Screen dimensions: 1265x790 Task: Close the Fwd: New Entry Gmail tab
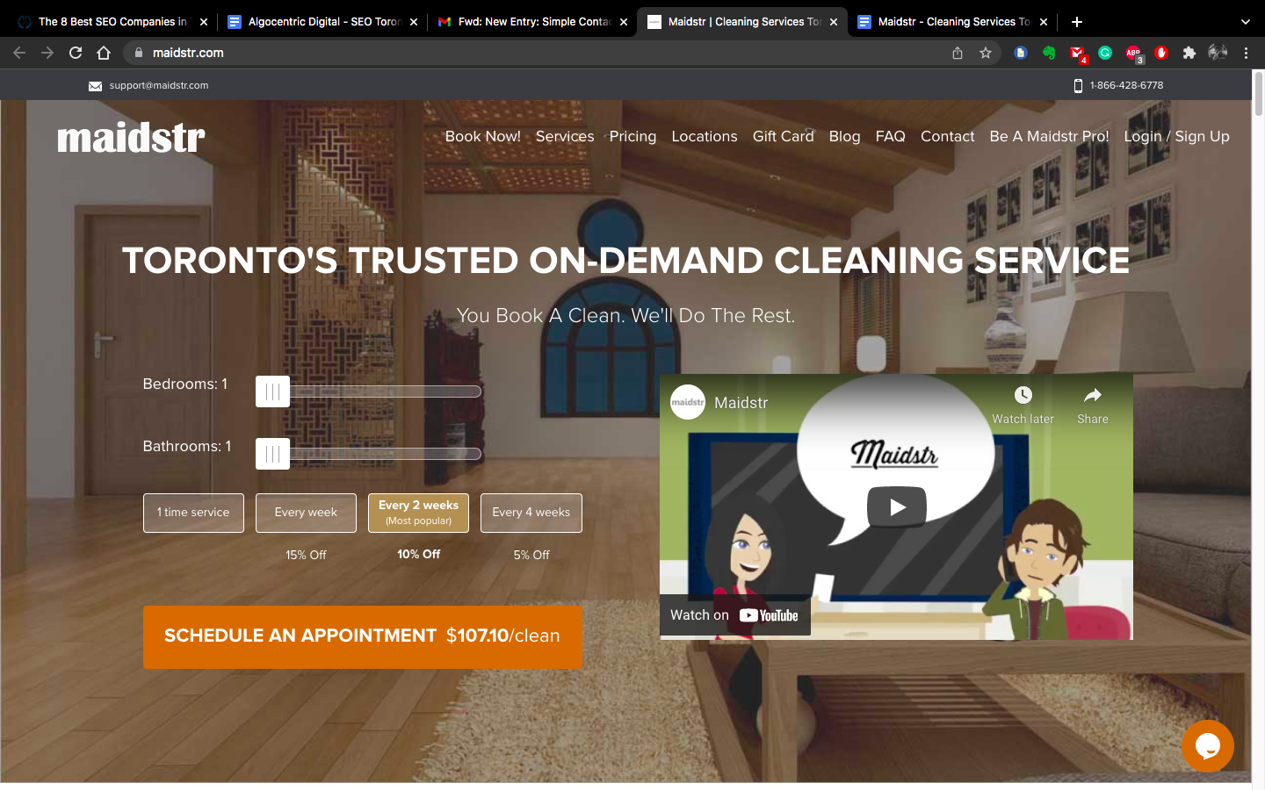click(x=624, y=22)
